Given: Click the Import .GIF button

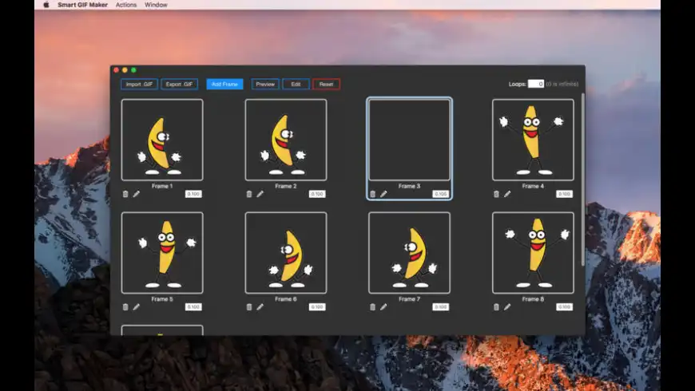Looking at the screenshot, I should click(x=139, y=84).
